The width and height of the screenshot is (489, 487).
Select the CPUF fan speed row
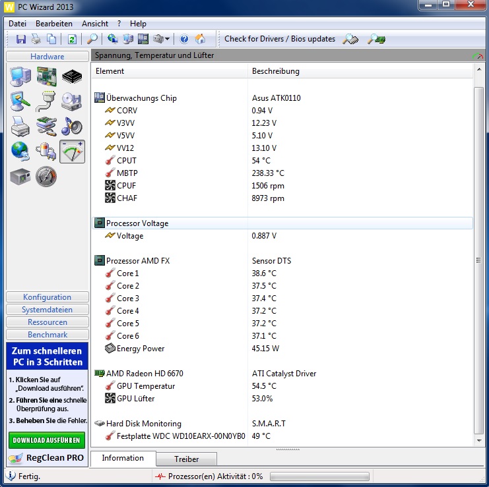pos(282,186)
